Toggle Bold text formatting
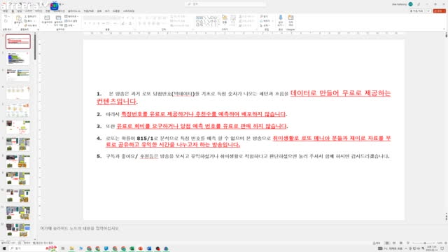The height and width of the screenshot is (252, 448). click(85, 23)
